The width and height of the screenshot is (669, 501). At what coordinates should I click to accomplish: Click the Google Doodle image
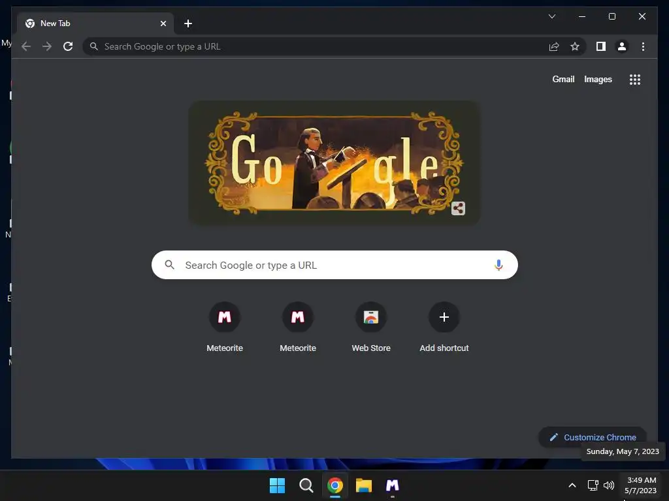click(x=334, y=162)
